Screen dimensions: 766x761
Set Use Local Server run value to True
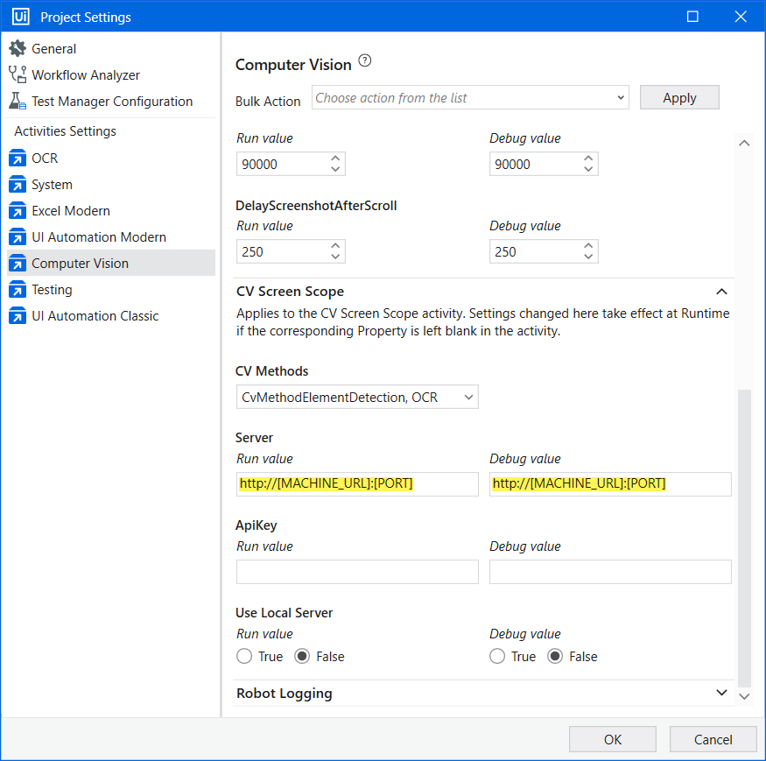tap(244, 656)
